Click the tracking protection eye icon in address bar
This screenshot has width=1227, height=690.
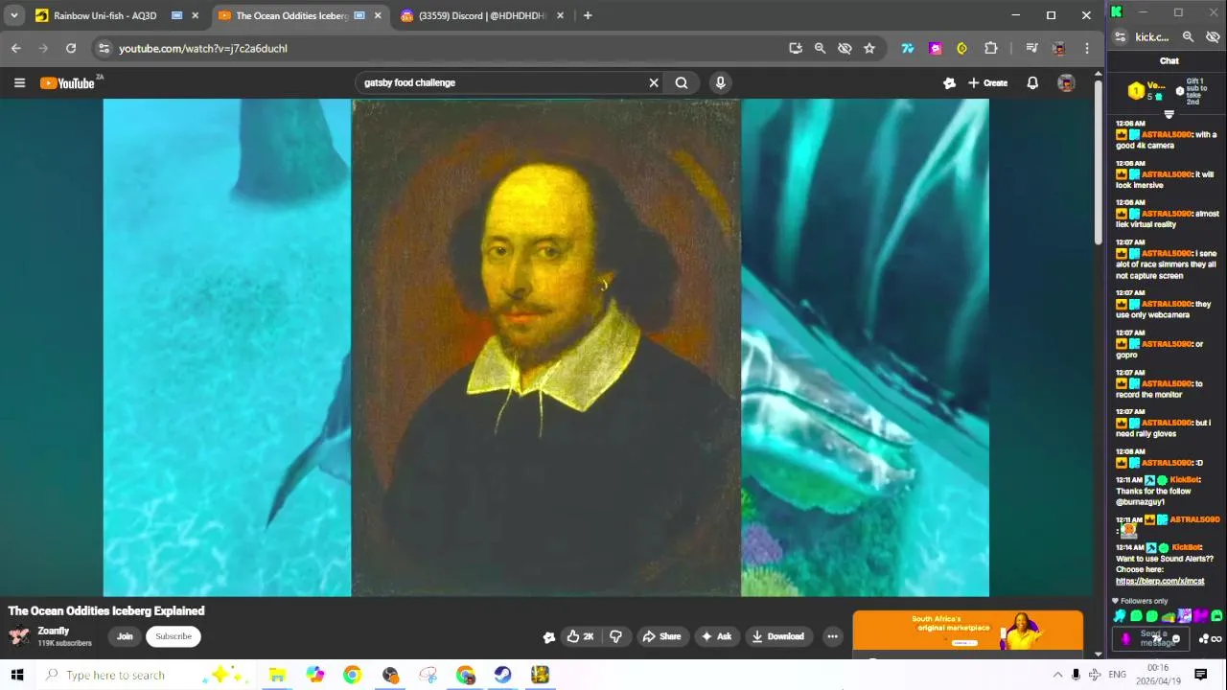pos(845,48)
